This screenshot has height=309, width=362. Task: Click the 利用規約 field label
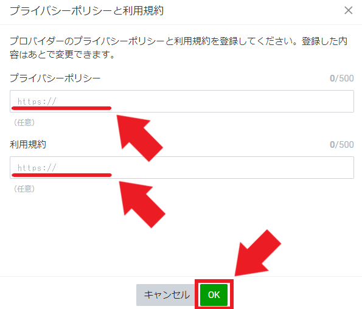[x=28, y=144]
